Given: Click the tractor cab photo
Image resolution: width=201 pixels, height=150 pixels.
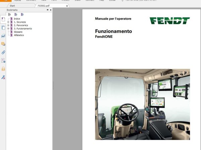Looking at the screenshot, I should (142, 104).
